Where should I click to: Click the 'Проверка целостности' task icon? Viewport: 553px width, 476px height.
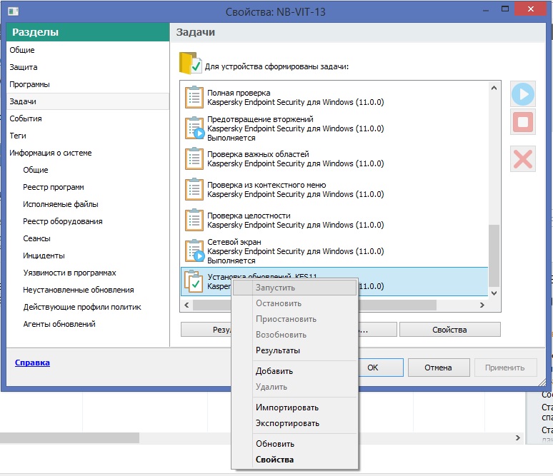[194, 220]
